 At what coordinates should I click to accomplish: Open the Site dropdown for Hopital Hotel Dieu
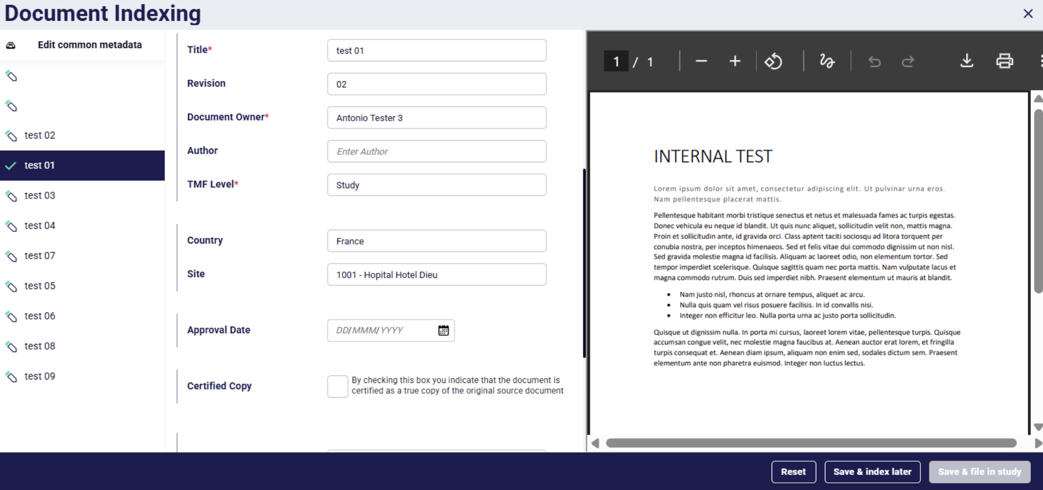click(x=436, y=274)
